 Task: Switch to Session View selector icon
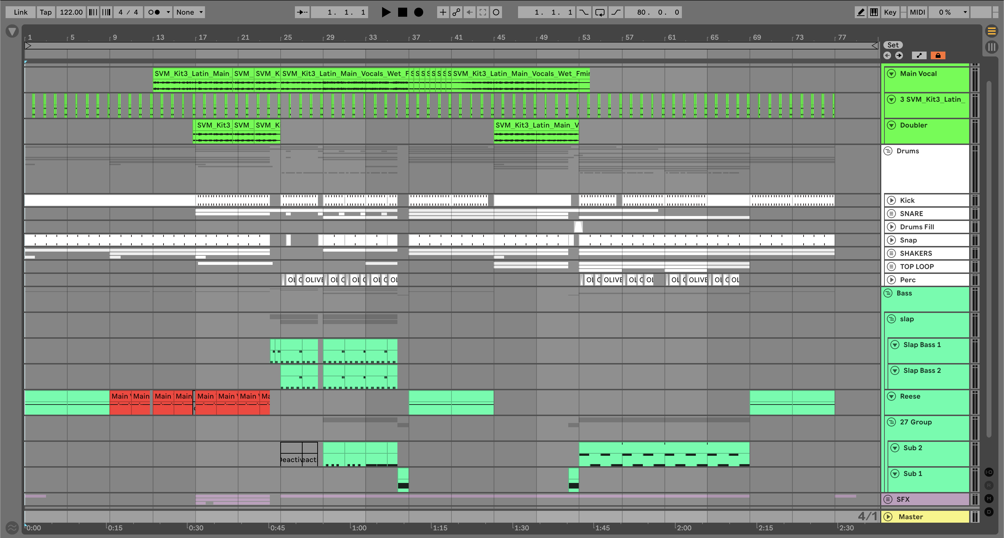(x=991, y=47)
